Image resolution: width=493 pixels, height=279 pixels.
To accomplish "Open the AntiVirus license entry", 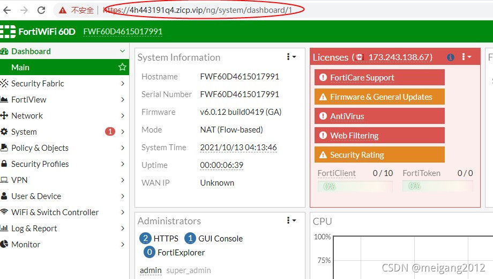I will tap(379, 116).
